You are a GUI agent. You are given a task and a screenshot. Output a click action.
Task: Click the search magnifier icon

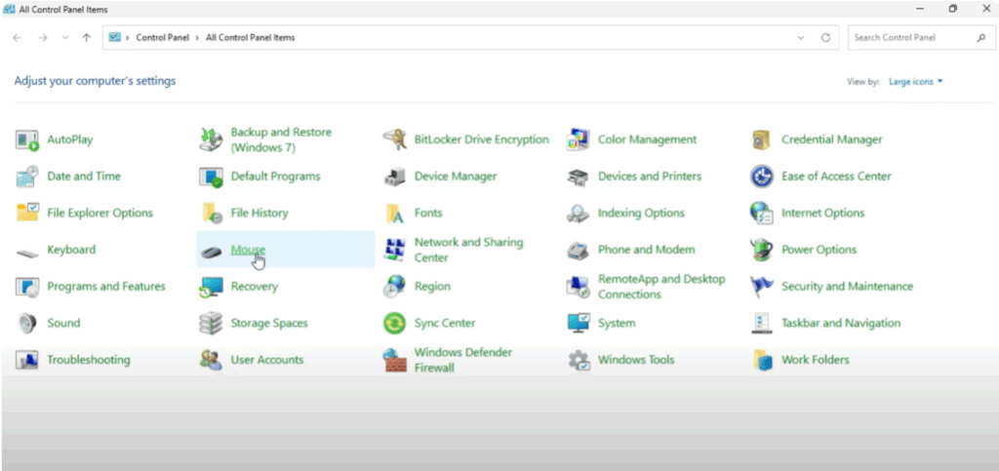(x=981, y=38)
